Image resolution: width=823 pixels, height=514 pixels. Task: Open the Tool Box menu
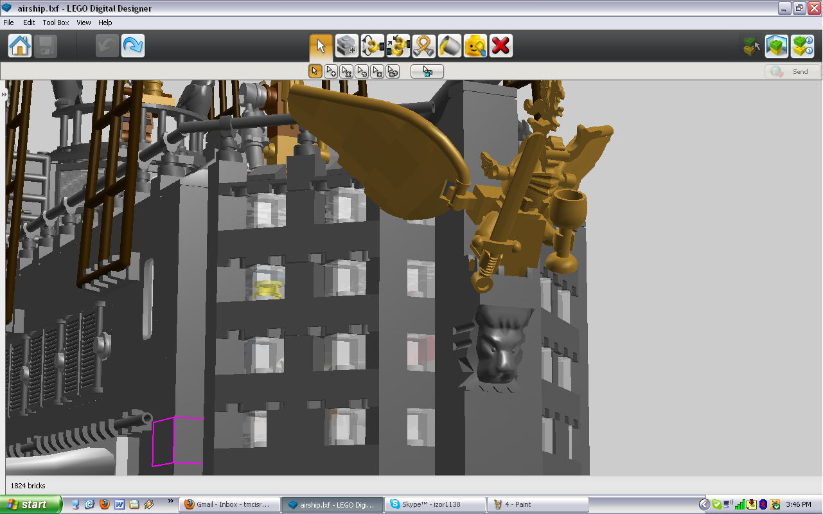click(x=56, y=22)
